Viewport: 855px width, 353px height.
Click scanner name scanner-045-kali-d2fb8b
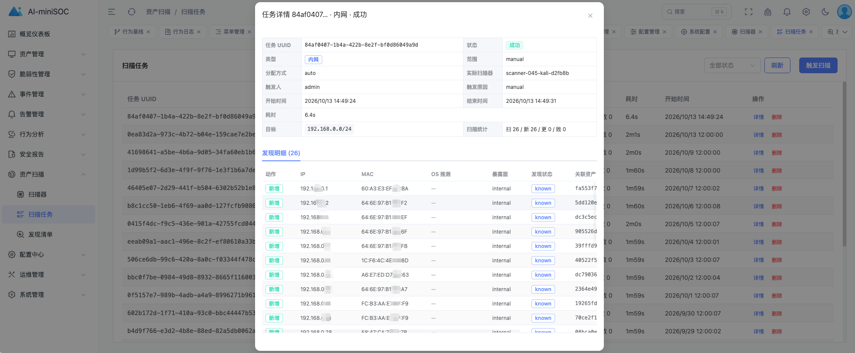click(x=537, y=73)
